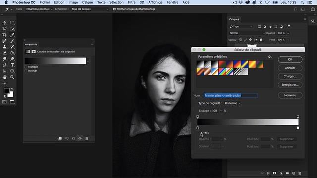Screen dimensions: 317x178
Task: Select the Eyedropper tool in toolbox
Action: [x=12, y=35]
